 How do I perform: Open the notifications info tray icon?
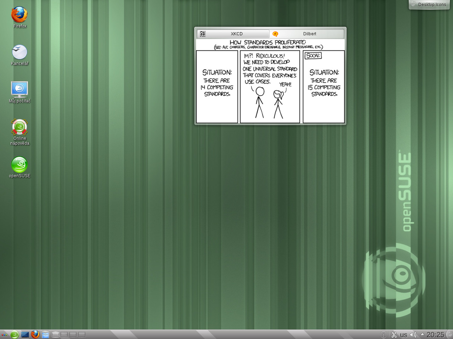(x=384, y=335)
